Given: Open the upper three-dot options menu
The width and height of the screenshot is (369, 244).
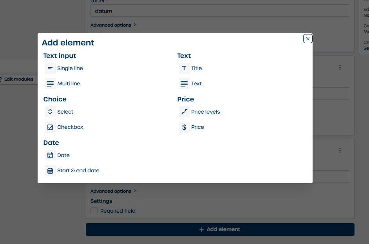Looking at the screenshot, I should 340,67.
